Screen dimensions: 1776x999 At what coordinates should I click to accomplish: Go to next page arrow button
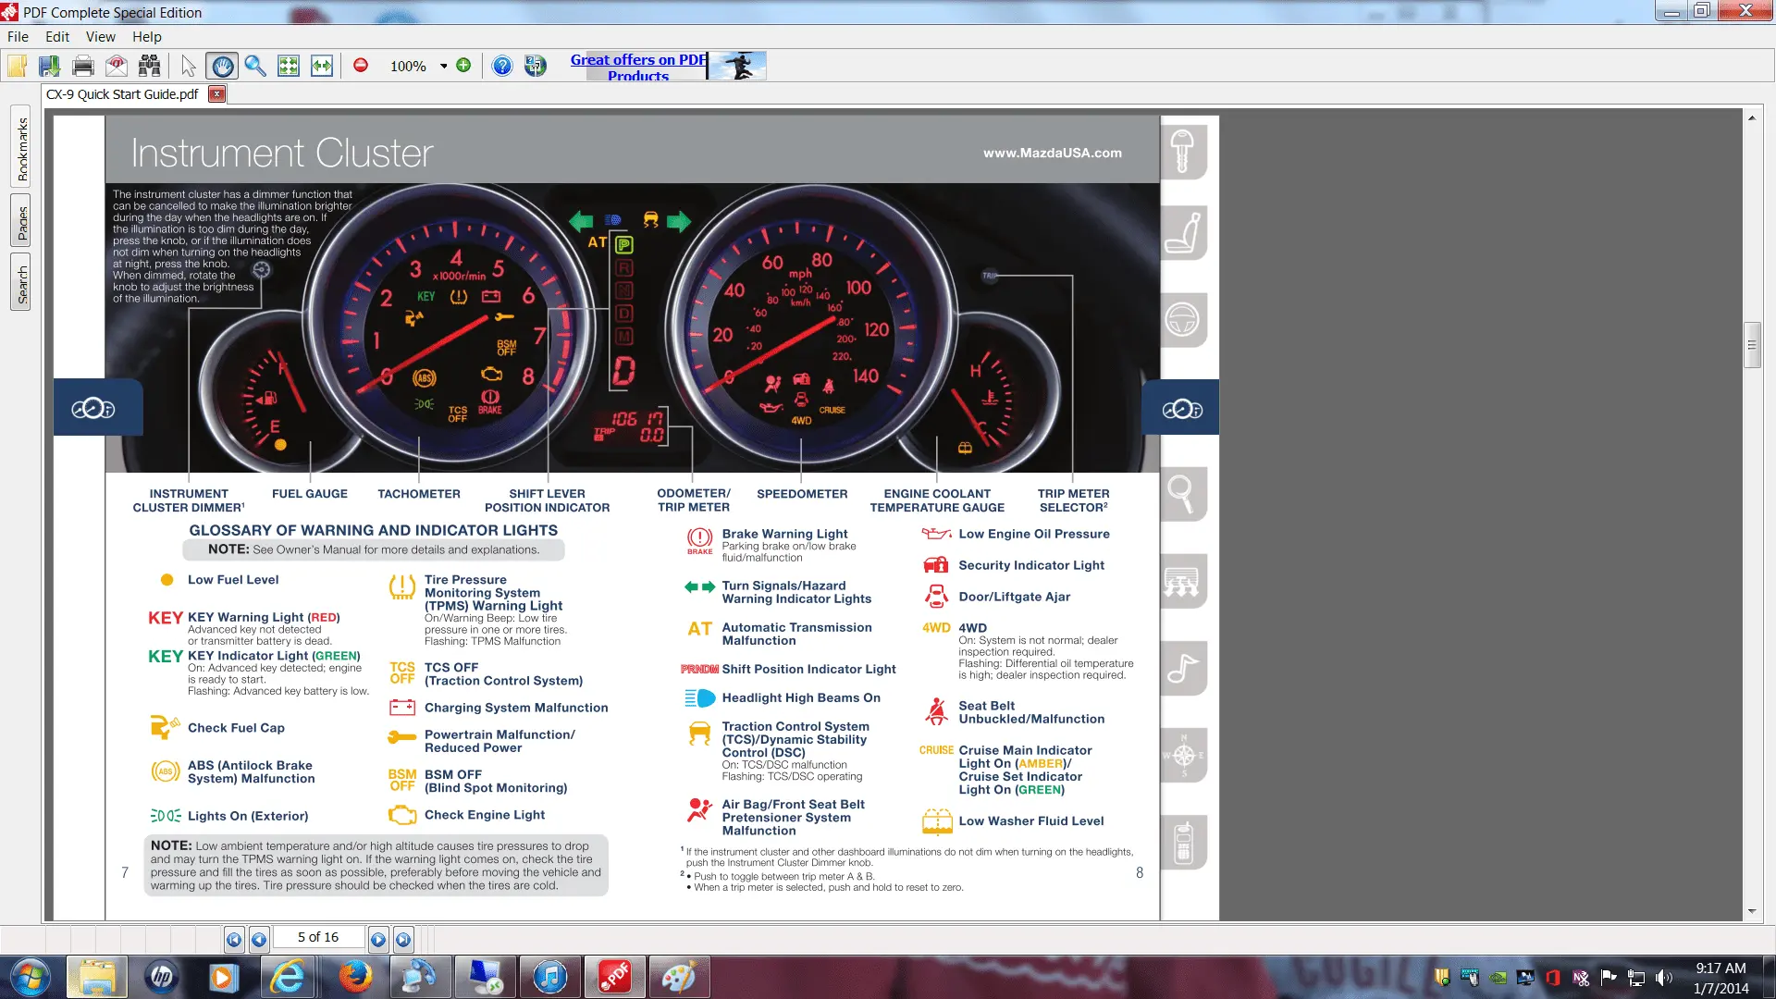pyautogui.click(x=378, y=940)
